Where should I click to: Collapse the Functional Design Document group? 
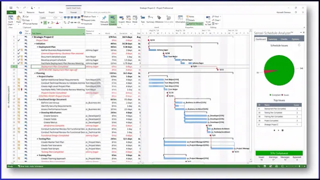38,100
